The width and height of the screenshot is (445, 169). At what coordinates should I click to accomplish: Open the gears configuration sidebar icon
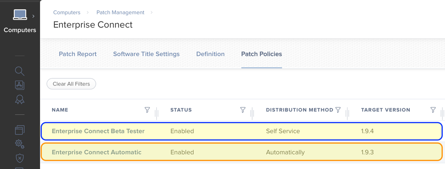[20, 144]
